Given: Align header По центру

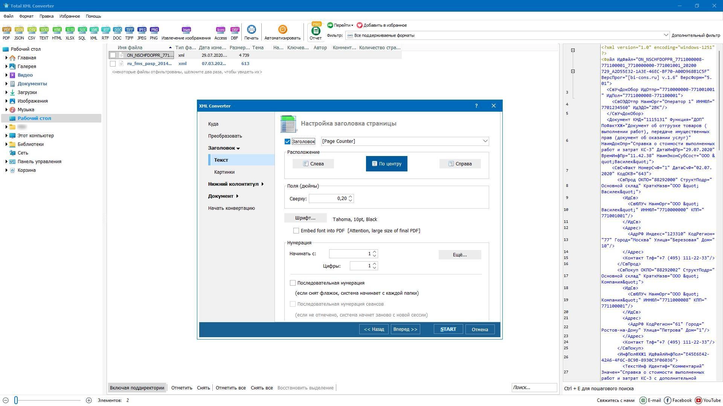Looking at the screenshot, I should click(x=387, y=164).
